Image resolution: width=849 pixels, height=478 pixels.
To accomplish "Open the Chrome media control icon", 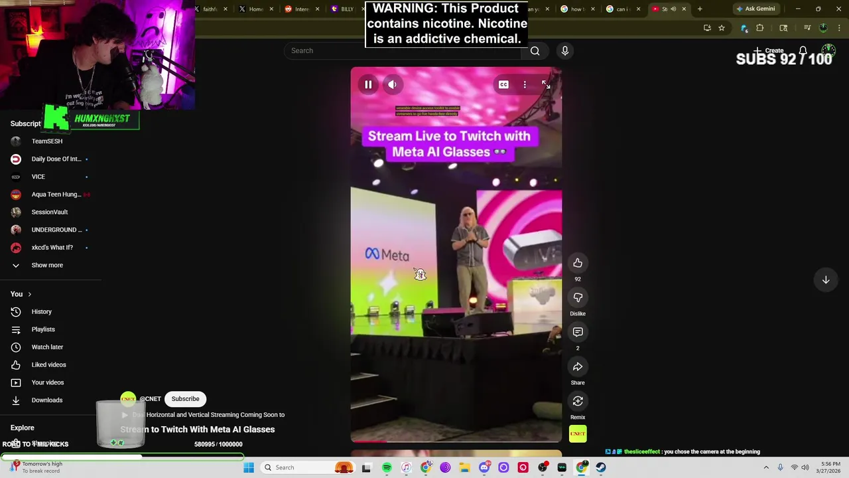I will 807,28.
